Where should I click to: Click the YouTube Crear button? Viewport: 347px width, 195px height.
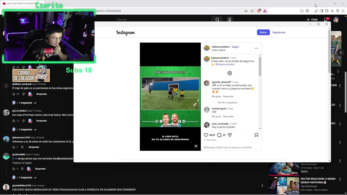click(312, 19)
